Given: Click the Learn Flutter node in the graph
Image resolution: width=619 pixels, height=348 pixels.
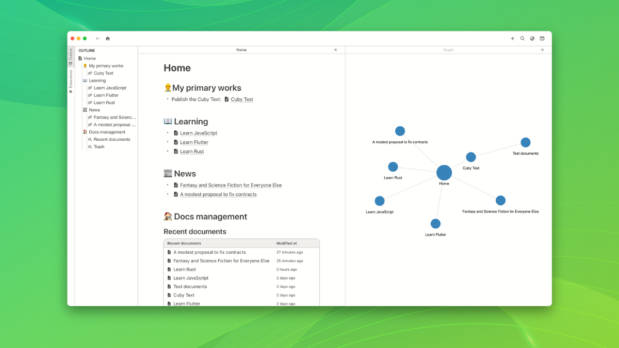Looking at the screenshot, I should click(435, 224).
